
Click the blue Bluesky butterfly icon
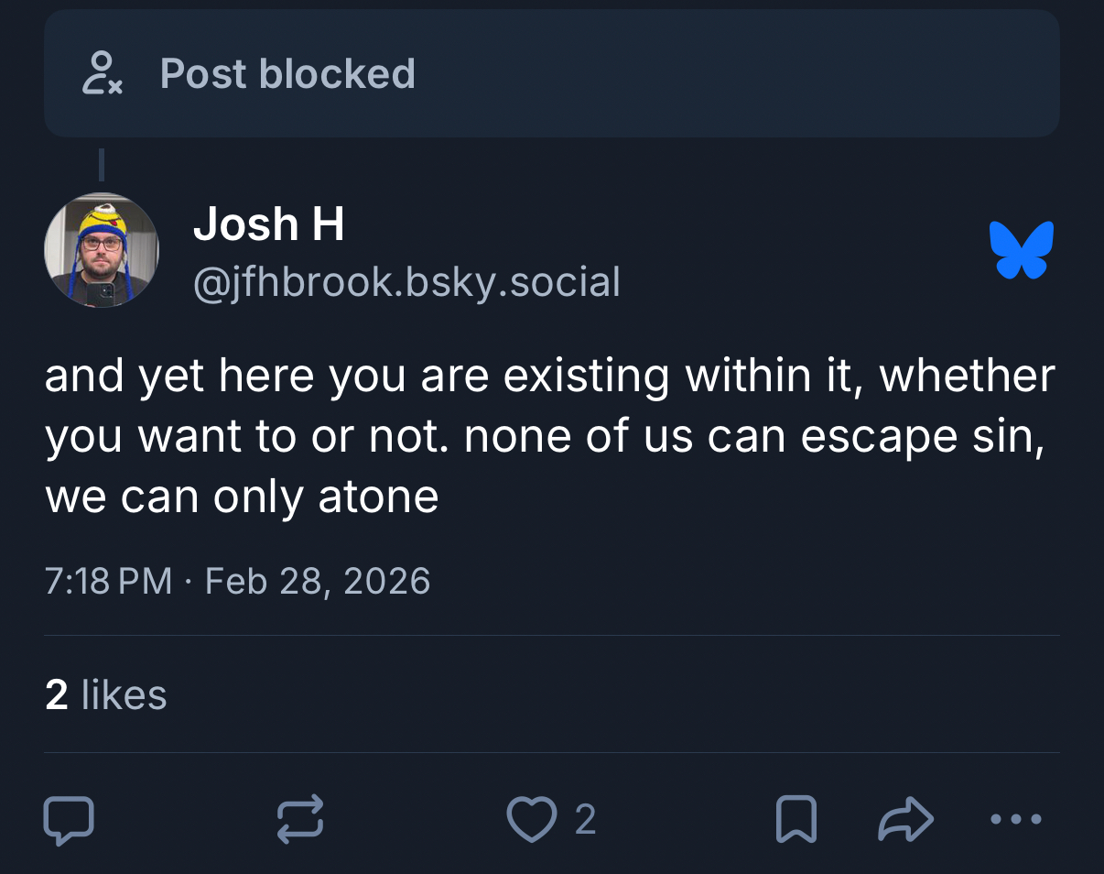pyautogui.click(x=1022, y=249)
